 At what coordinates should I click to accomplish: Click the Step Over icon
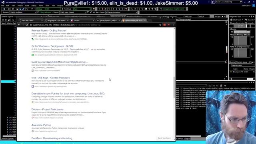click(119, 9)
